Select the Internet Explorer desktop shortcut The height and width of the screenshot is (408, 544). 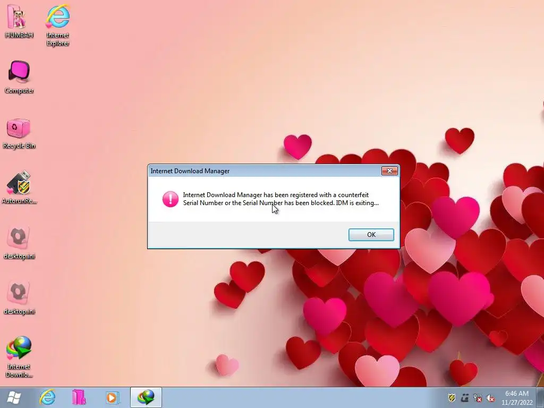(57, 25)
